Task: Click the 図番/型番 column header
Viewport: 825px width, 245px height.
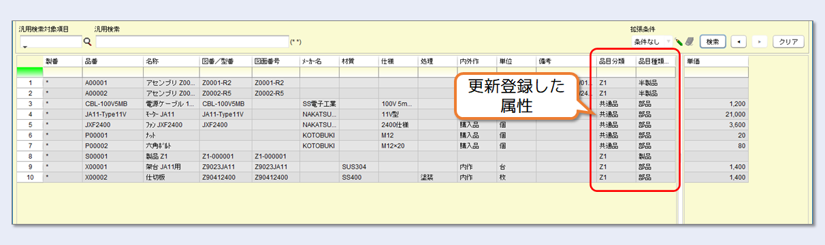Action: (225, 61)
